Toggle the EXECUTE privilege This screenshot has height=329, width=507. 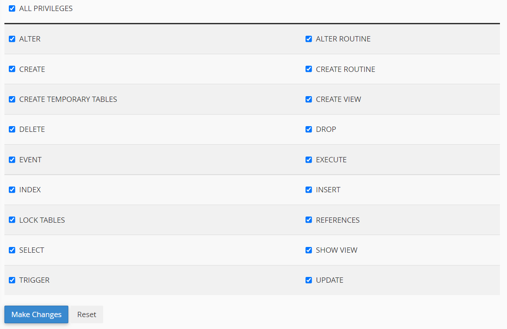pyautogui.click(x=308, y=160)
